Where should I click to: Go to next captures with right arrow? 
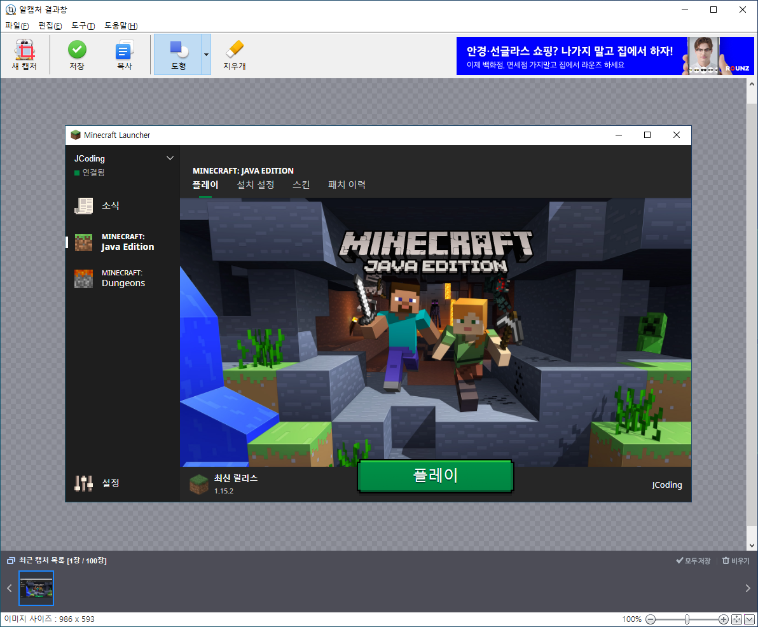(748, 588)
